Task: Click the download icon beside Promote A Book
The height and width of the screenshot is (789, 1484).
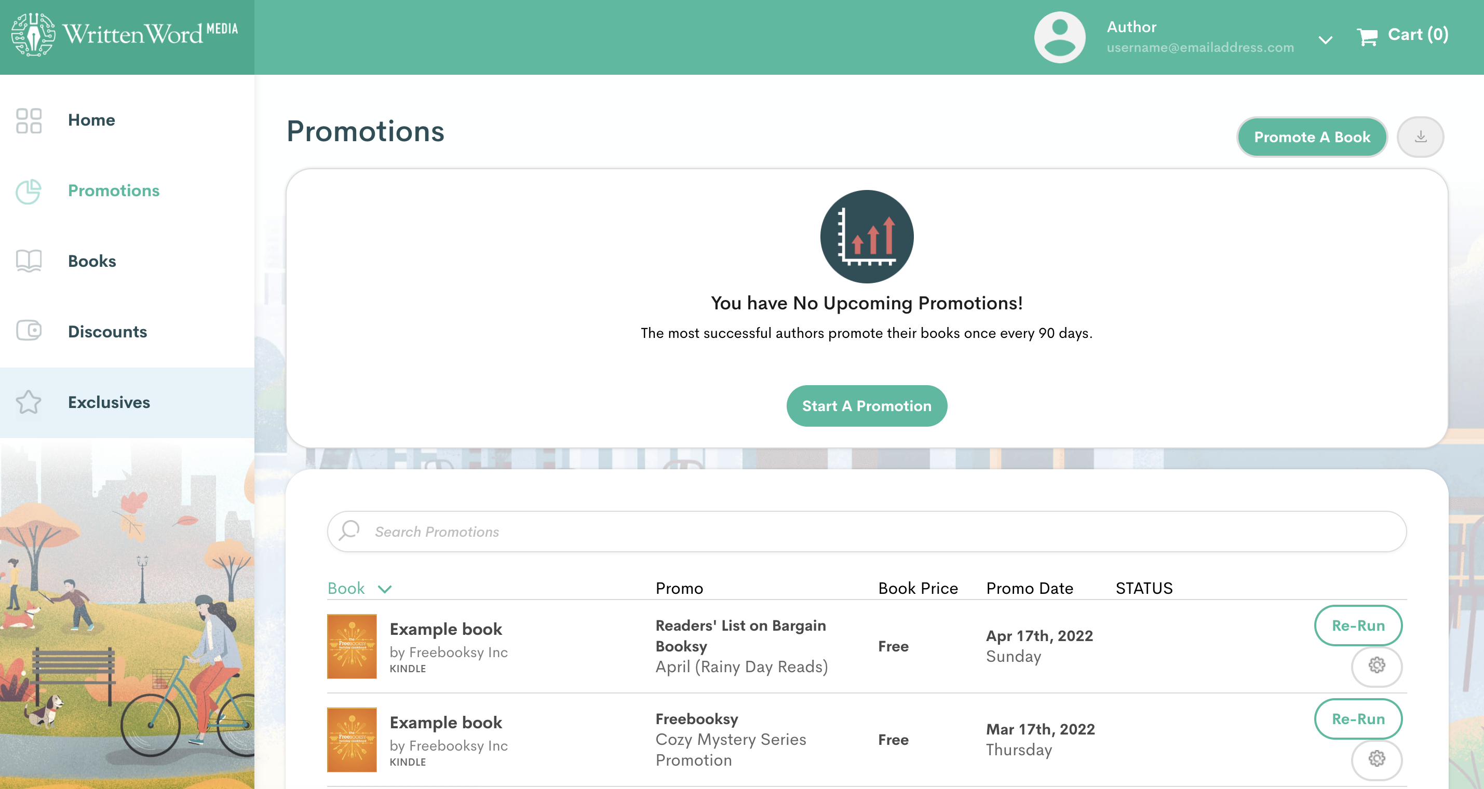Action: (x=1420, y=137)
